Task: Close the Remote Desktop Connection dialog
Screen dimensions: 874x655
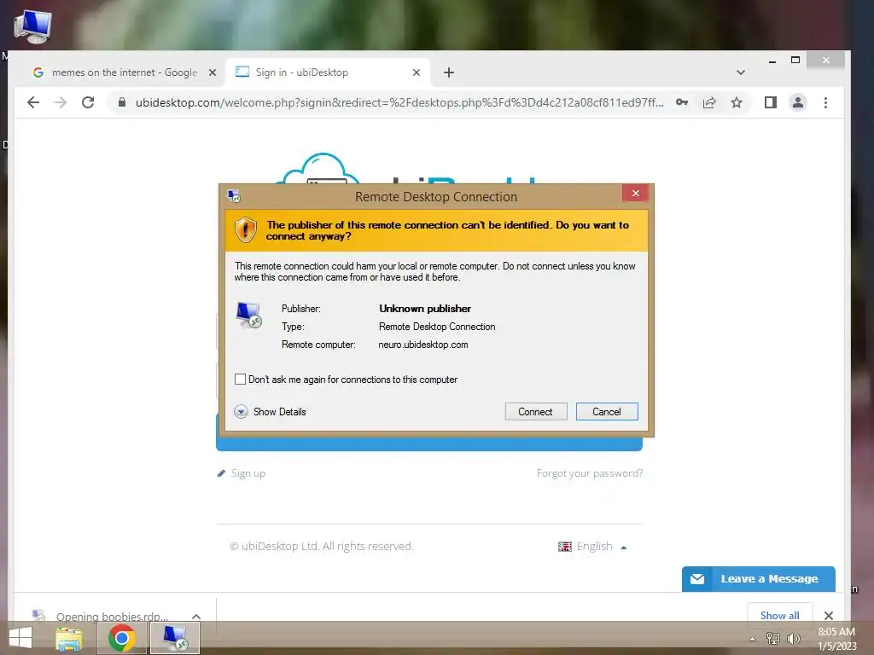Action: [635, 194]
